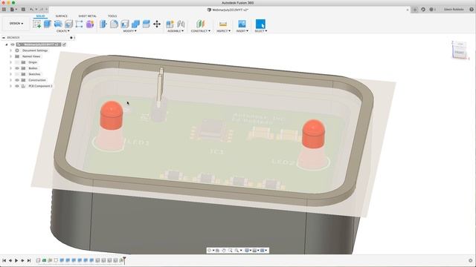Open the Insert dropdown menu
476x267 pixels.
[242, 31]
